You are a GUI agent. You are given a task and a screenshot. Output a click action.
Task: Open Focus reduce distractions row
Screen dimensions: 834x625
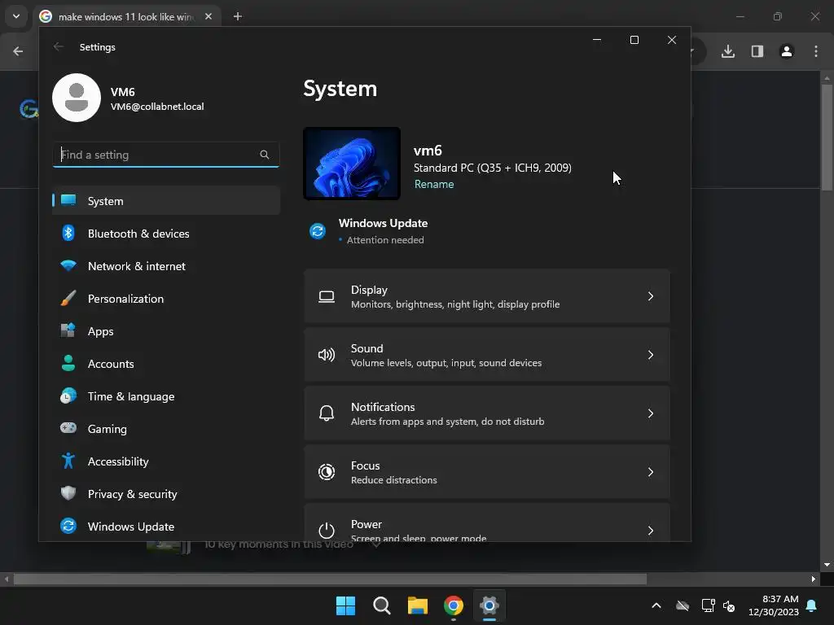(487, 472)
